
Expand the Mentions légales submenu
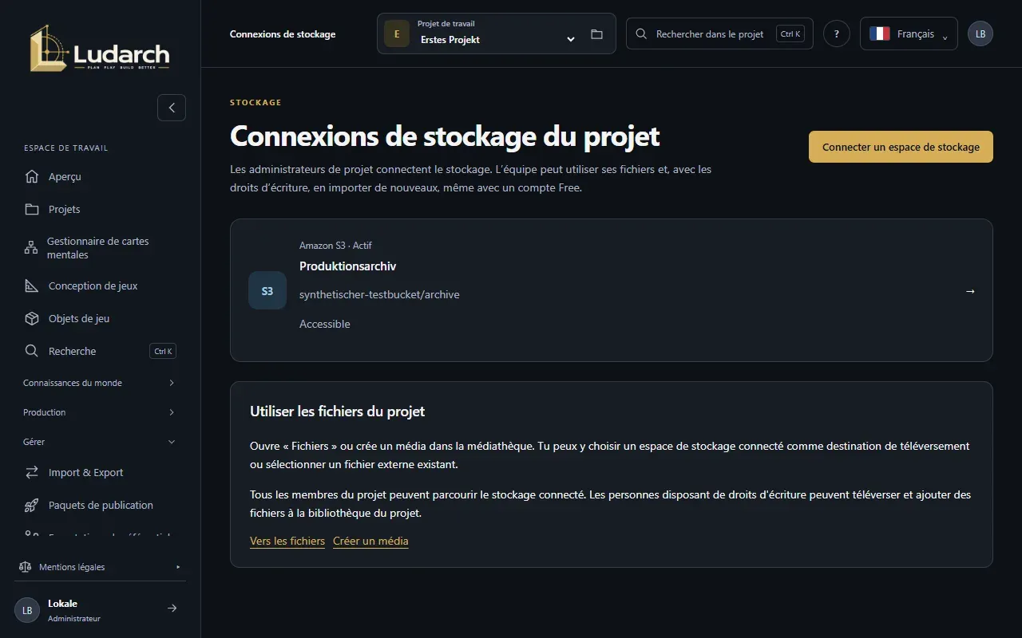[100, 567]
